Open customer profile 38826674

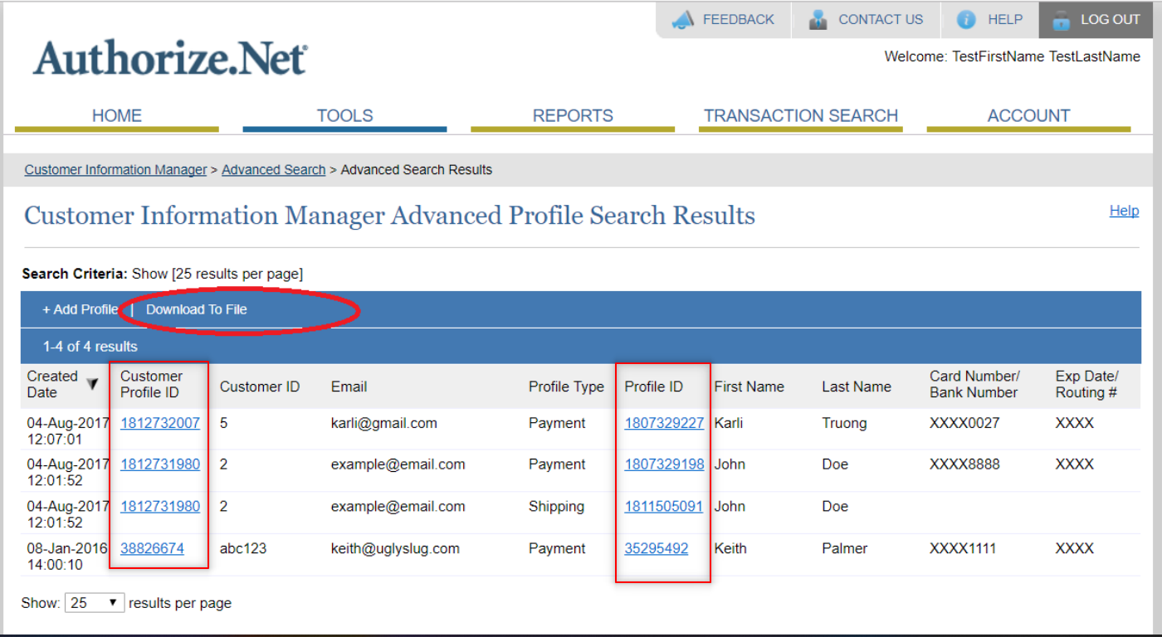click(152, 548)
